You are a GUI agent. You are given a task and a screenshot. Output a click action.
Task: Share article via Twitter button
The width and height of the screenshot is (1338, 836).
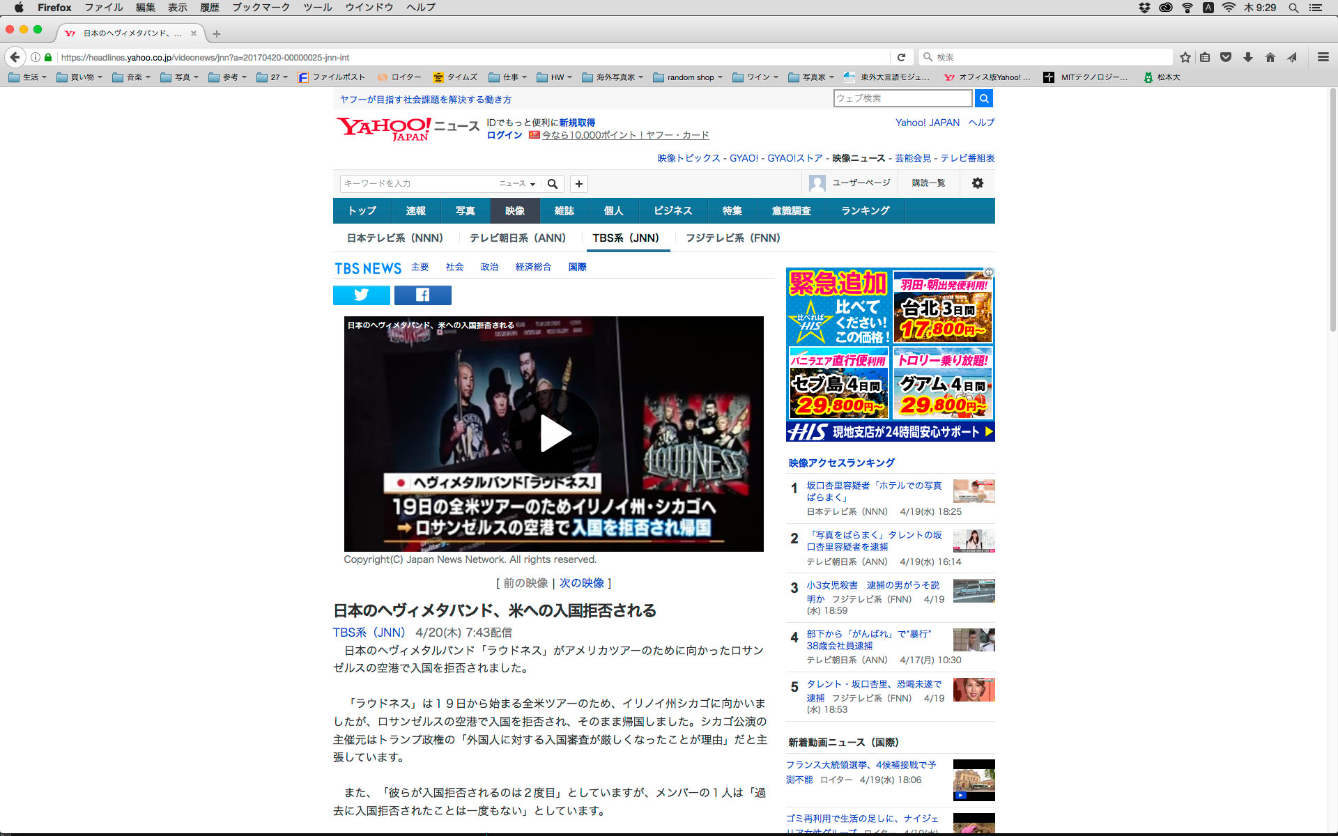pyautogui.click(x=361, y=295)
